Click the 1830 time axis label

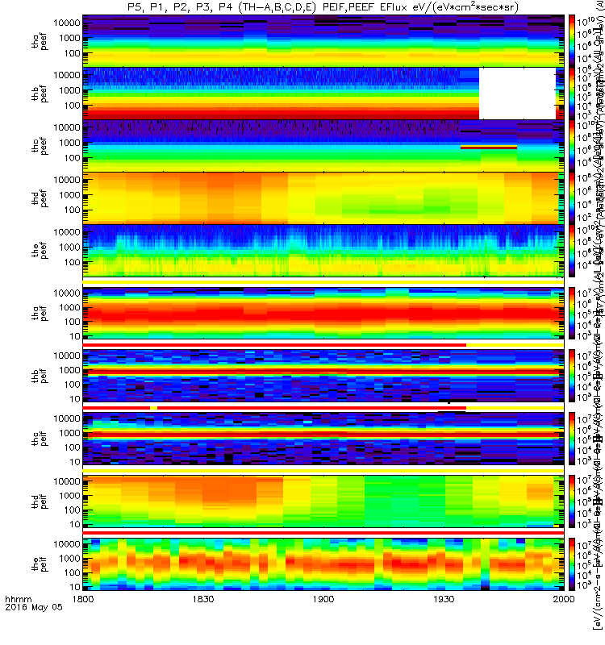(x=203, y=599)
